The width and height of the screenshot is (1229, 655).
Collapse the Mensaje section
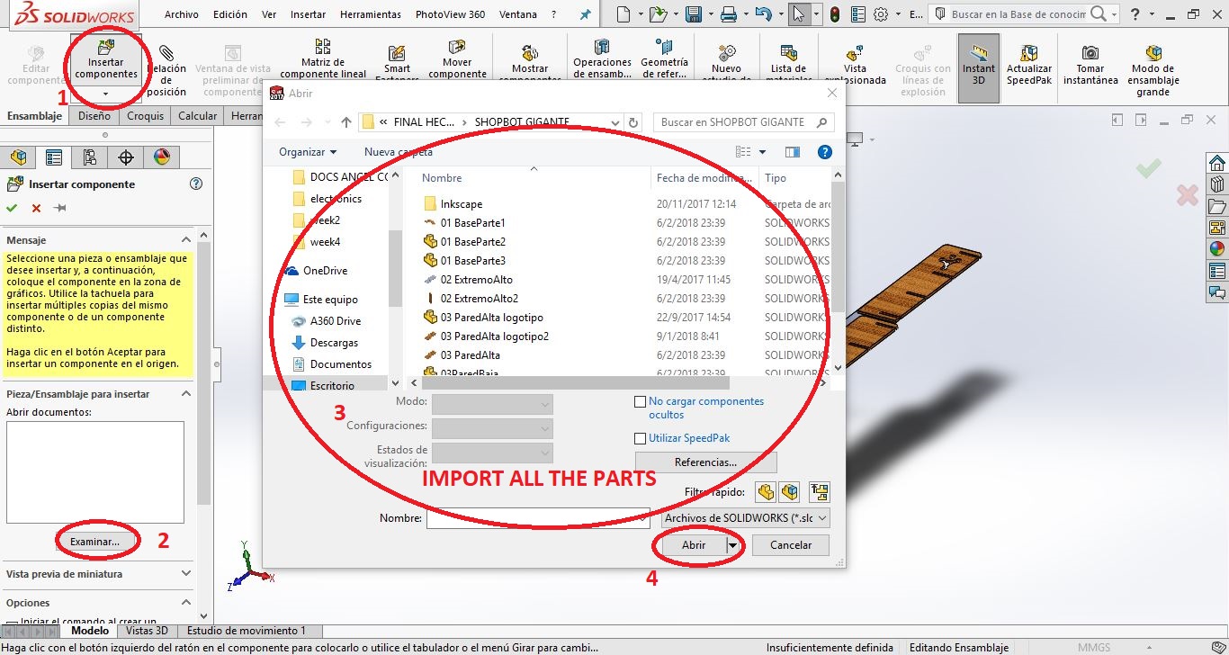(186, 239)
